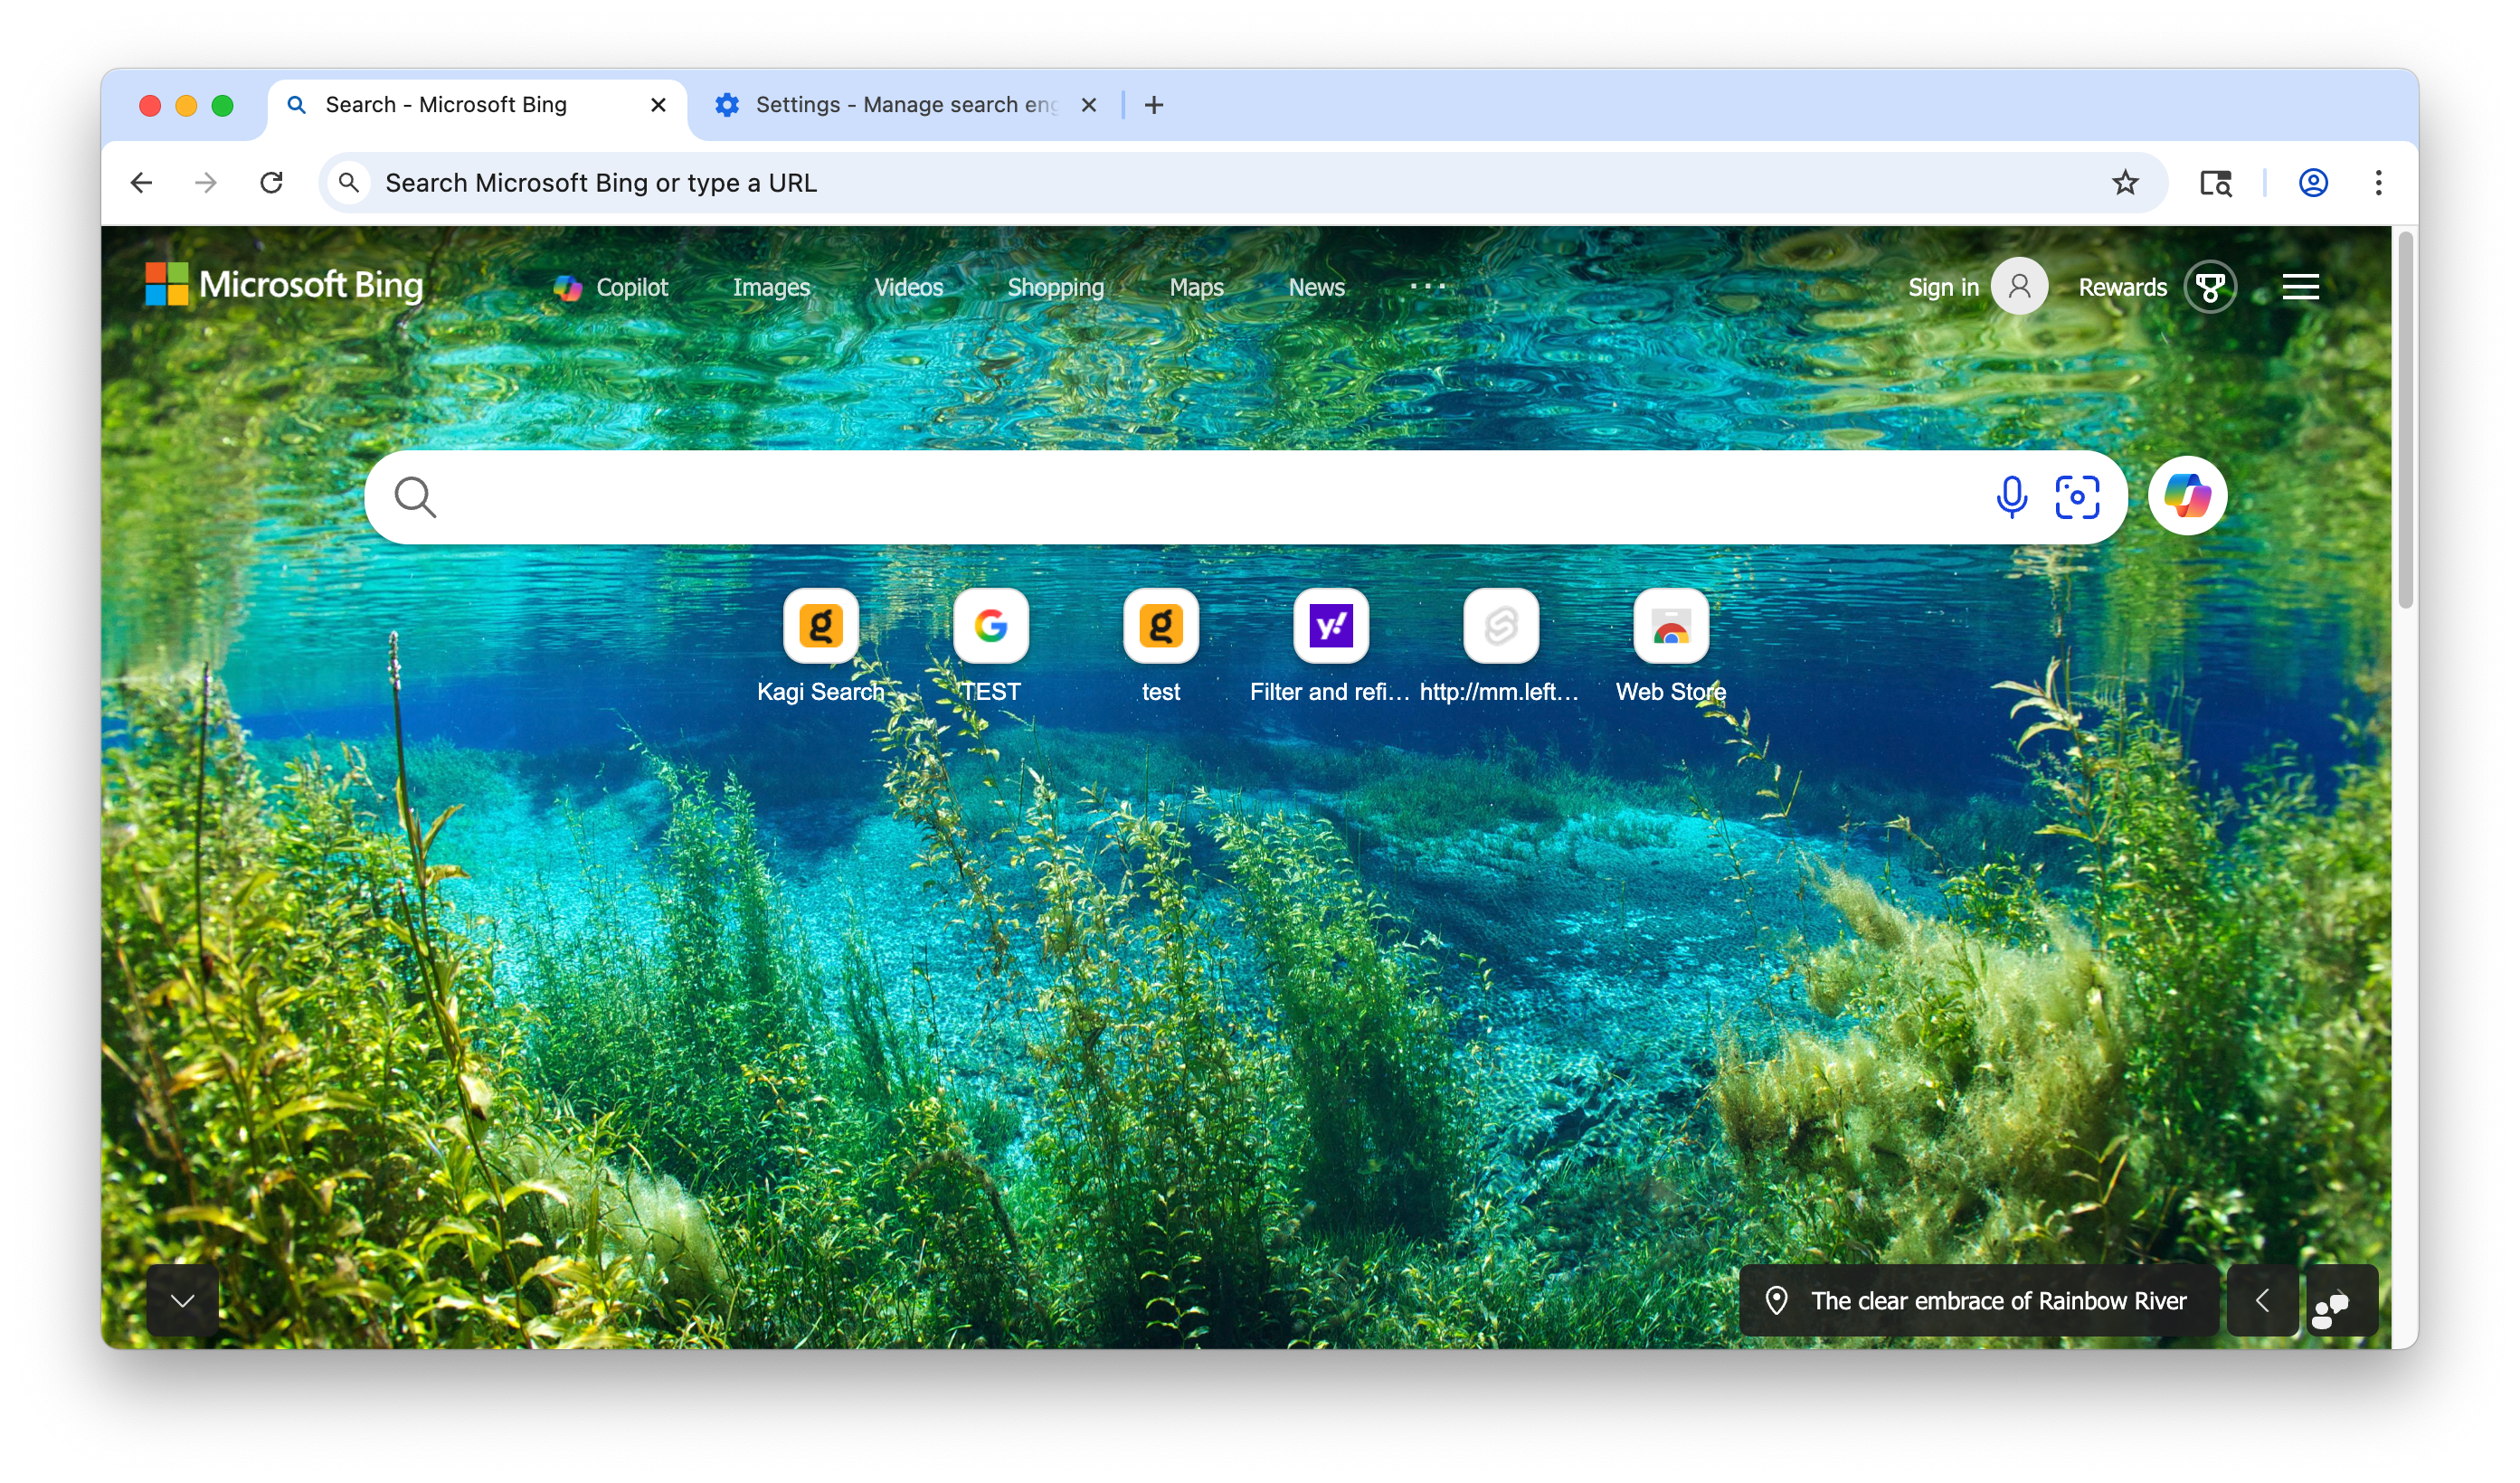Open visual search camera icon
The image size is (2520, 1483).
pyautogui.click(x=2076, y=497)
